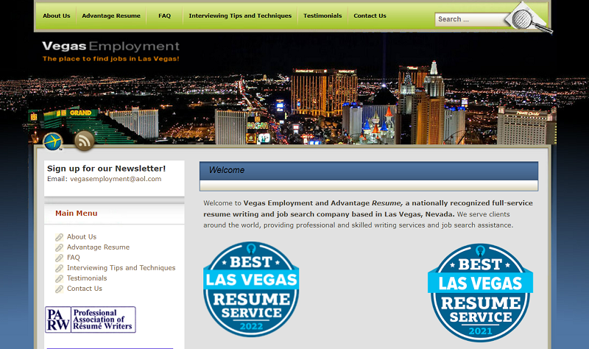Click paperclip icon beside FAQ in sidebar
This screenshot has height=349, width=589.
tap(60, 258)
